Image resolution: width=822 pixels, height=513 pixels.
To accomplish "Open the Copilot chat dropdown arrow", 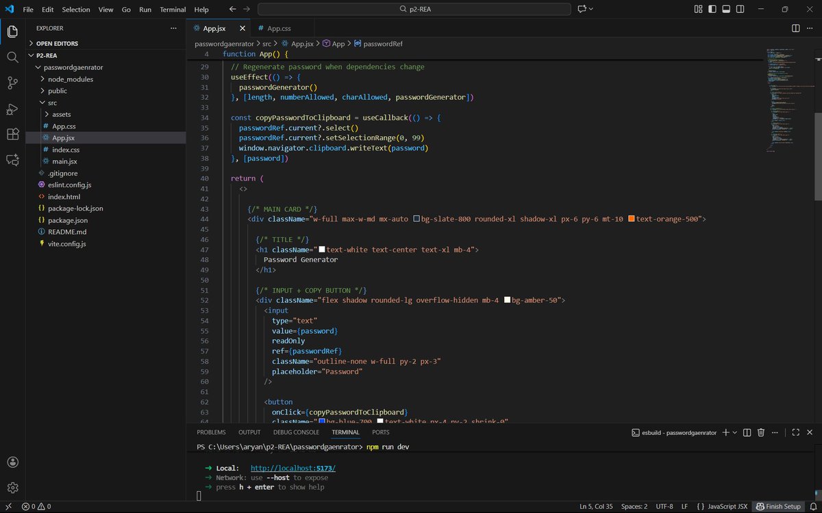I will (591, 10).
